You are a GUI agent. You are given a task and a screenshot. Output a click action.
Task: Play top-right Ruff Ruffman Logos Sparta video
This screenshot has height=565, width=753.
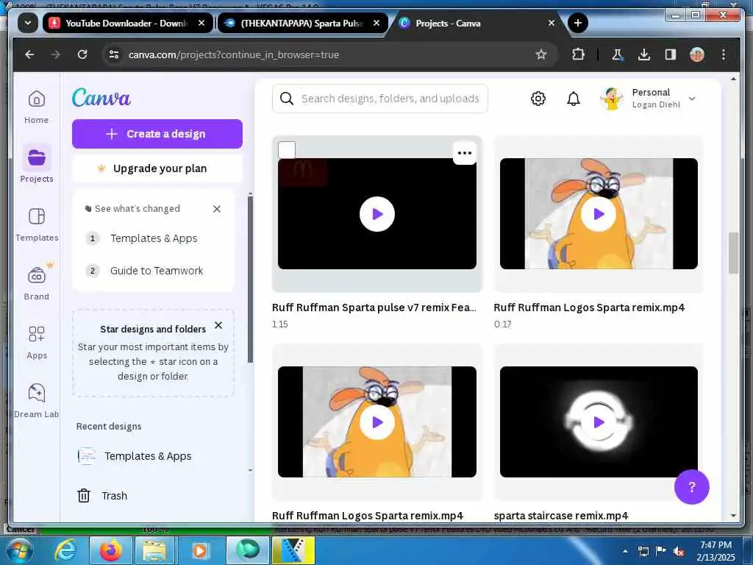click(599, 214)
